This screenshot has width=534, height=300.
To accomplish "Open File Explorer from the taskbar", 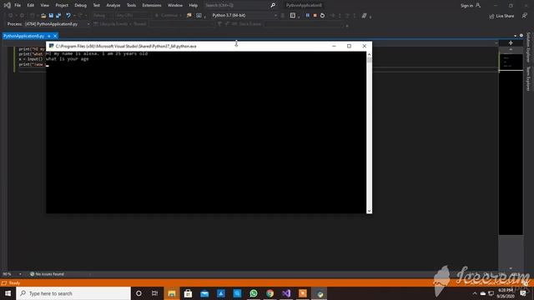I will point(172,293).
